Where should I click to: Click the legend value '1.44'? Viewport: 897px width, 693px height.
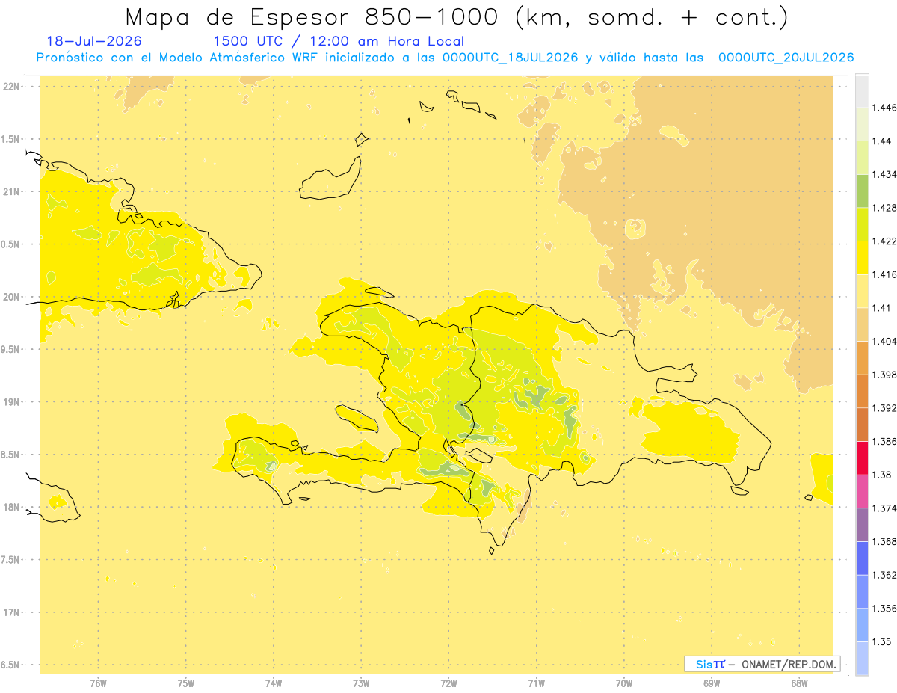tap(881, 141)
